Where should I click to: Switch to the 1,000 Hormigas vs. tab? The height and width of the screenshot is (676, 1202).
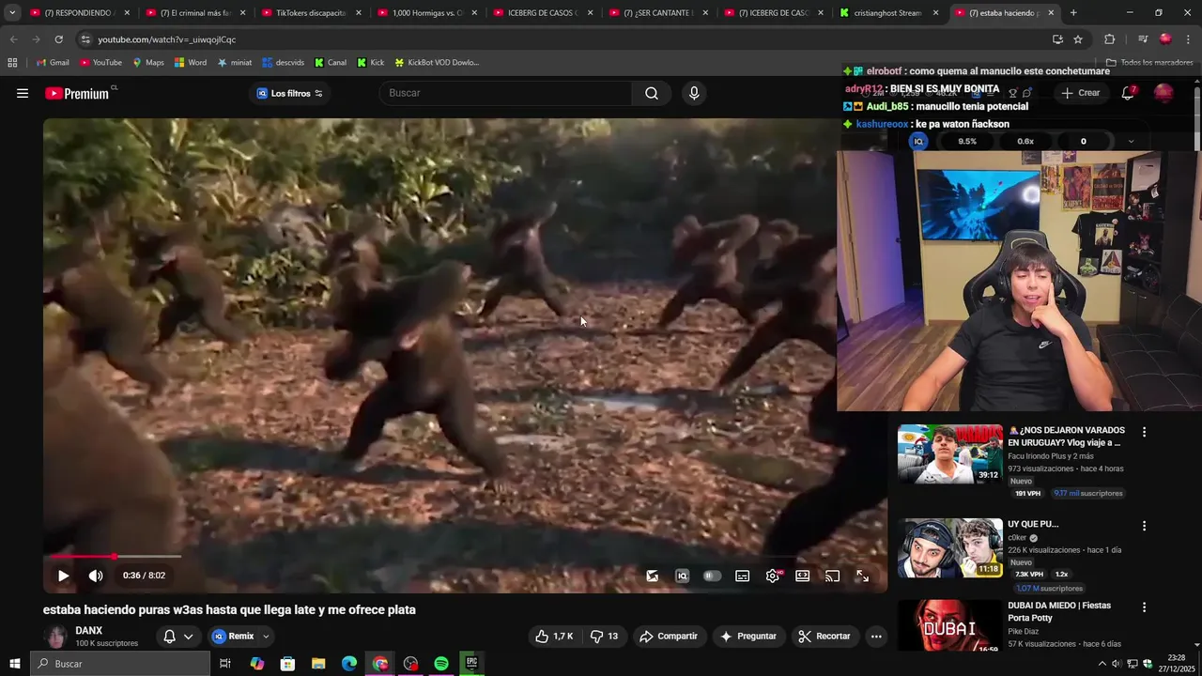[426, 13]
